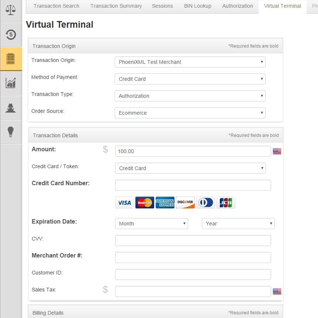Open the lightbulb sidebar icon
Image resolution: width=318 pixels, height=318 pixels.
click(11, 132)
